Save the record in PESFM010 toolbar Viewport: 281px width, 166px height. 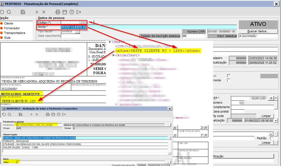(23, 12)
